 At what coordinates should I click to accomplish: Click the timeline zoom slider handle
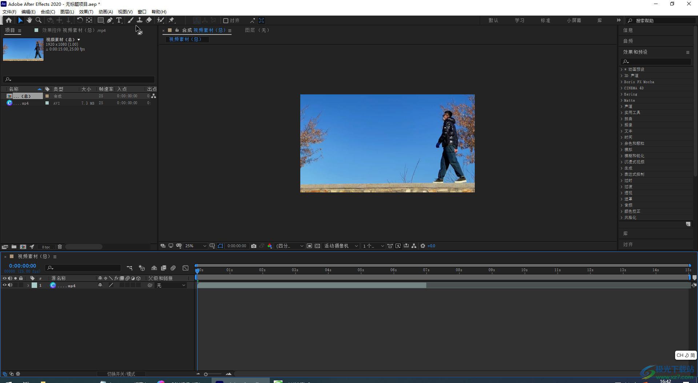point(206,374)
